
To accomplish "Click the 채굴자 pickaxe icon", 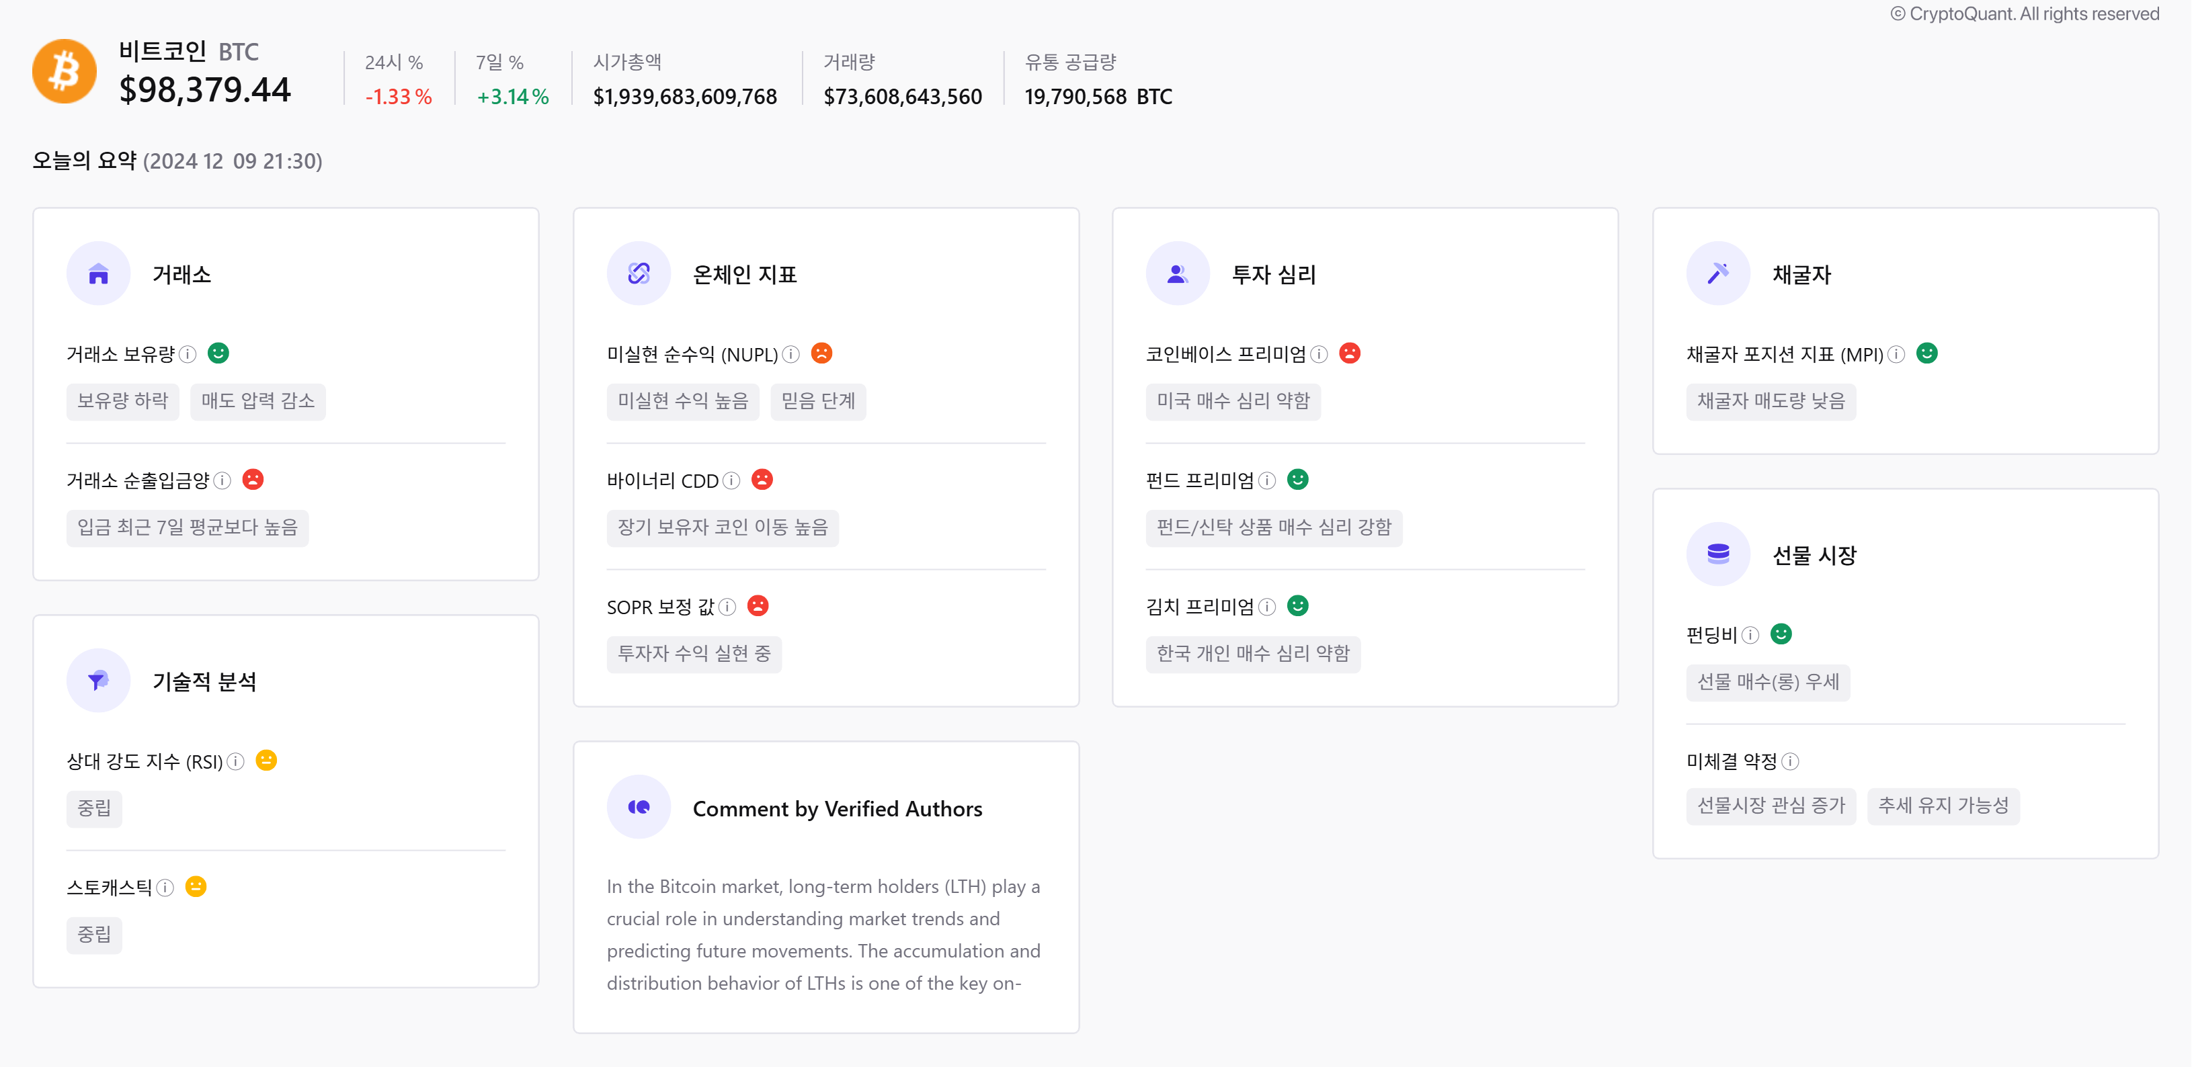I will [x=1719, y=273].
